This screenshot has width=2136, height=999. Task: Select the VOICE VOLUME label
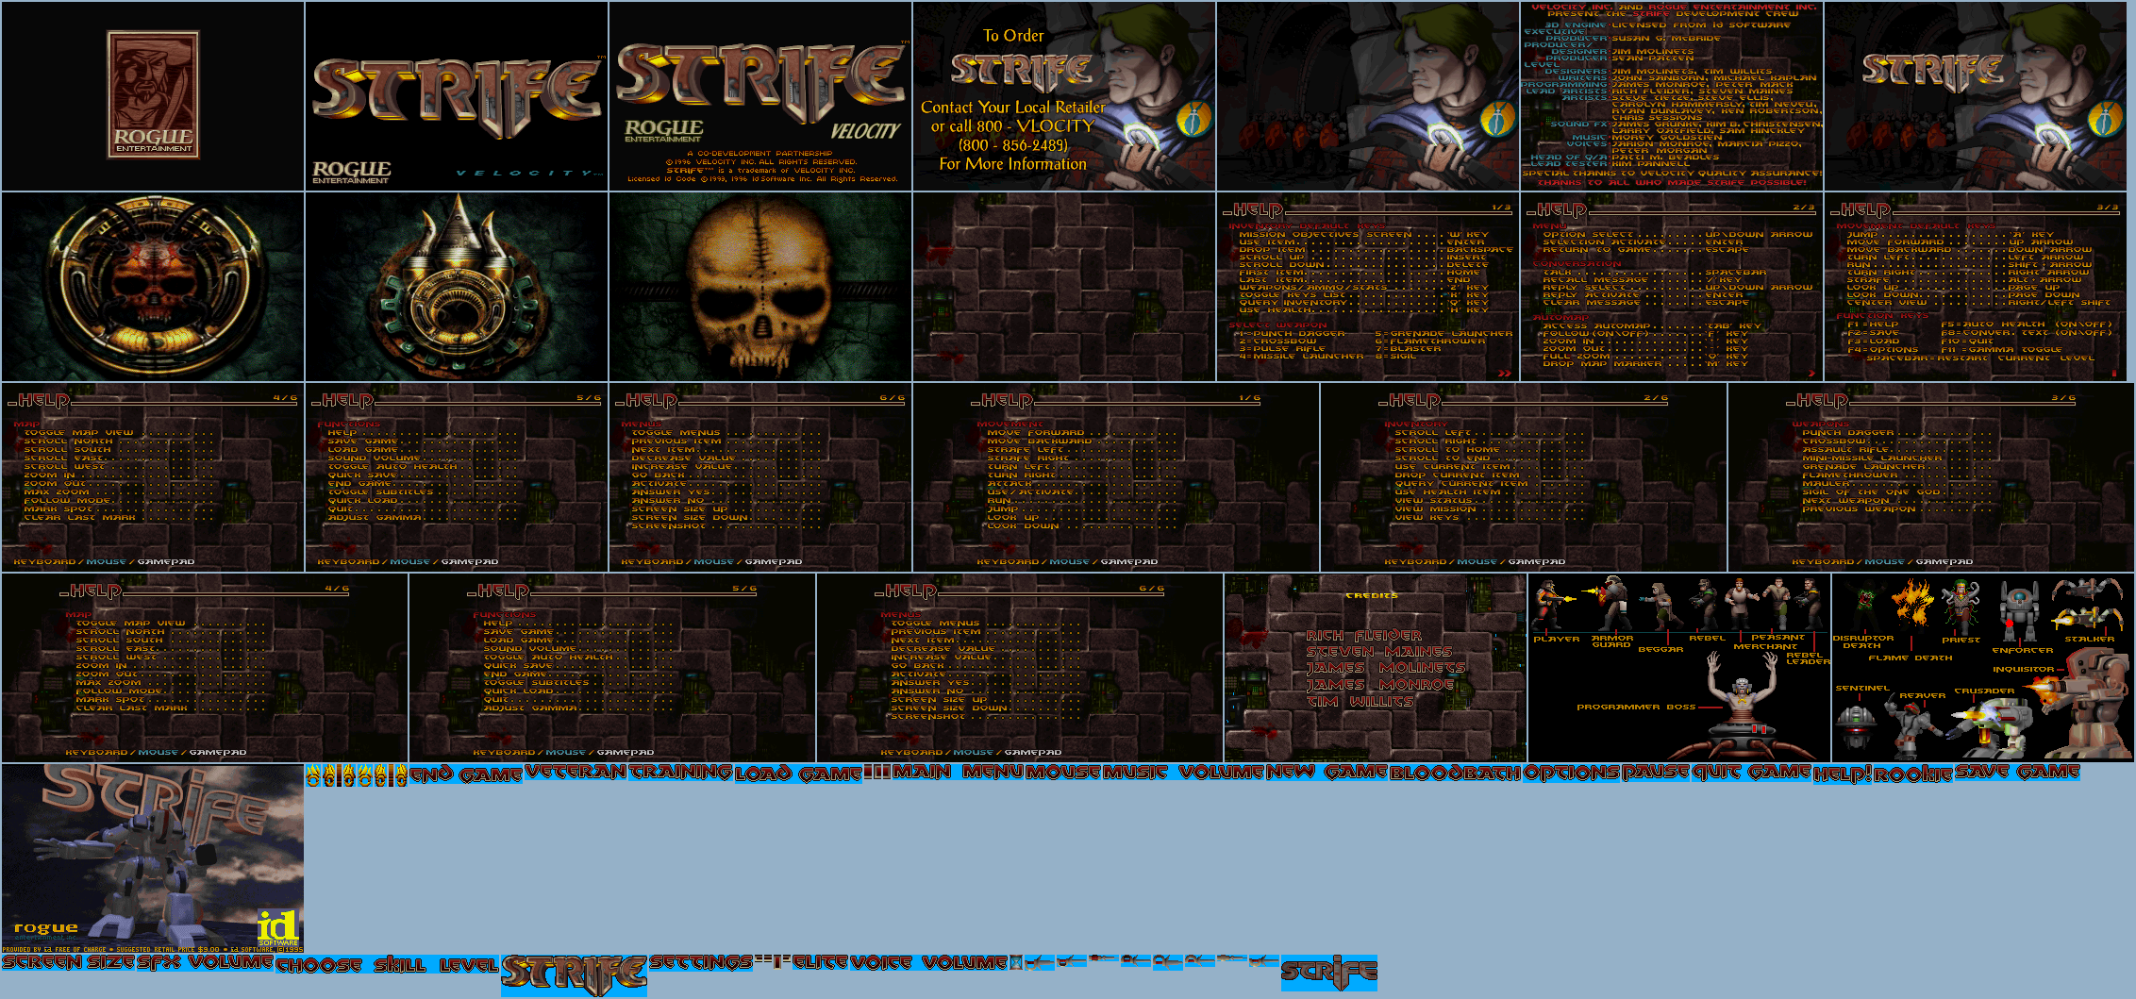point(929,962)
